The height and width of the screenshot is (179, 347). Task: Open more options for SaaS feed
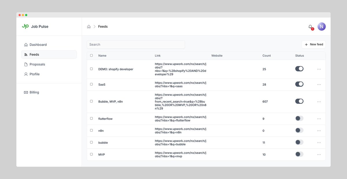(319, 85)
